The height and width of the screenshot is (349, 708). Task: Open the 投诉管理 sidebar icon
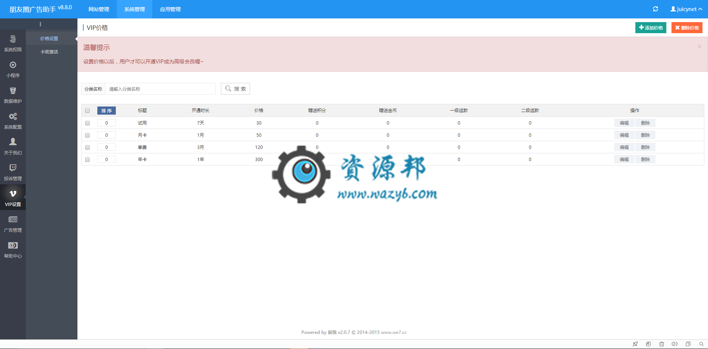(13, 168)
